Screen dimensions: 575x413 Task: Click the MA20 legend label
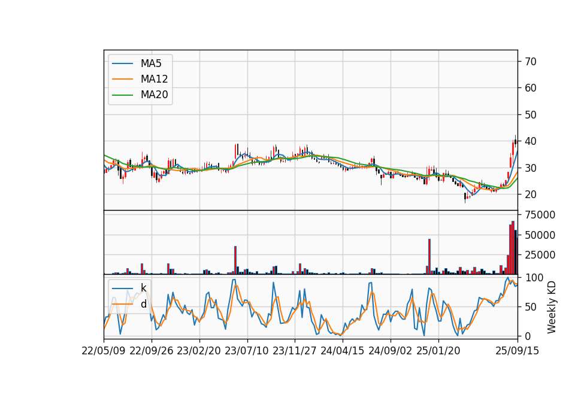pos(154,95)
